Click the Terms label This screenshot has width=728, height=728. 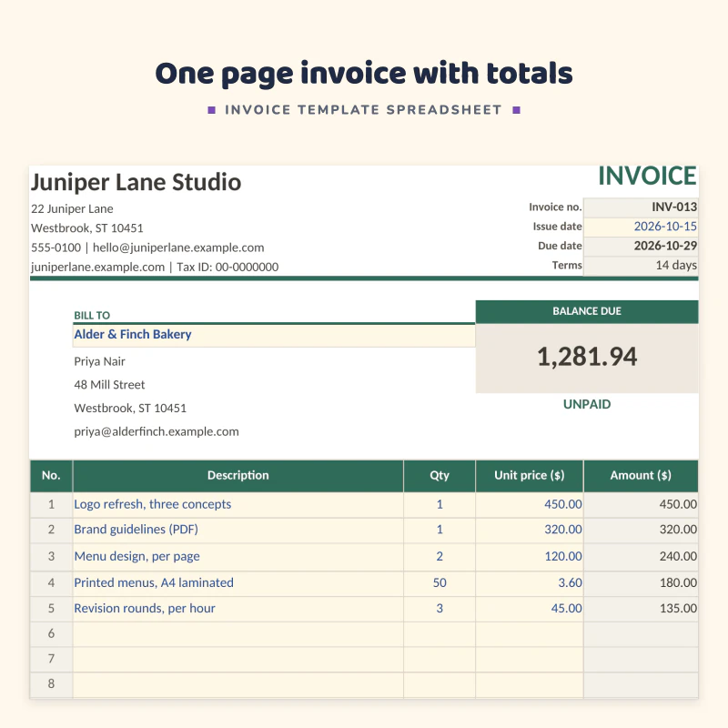(x=567, y=266)
